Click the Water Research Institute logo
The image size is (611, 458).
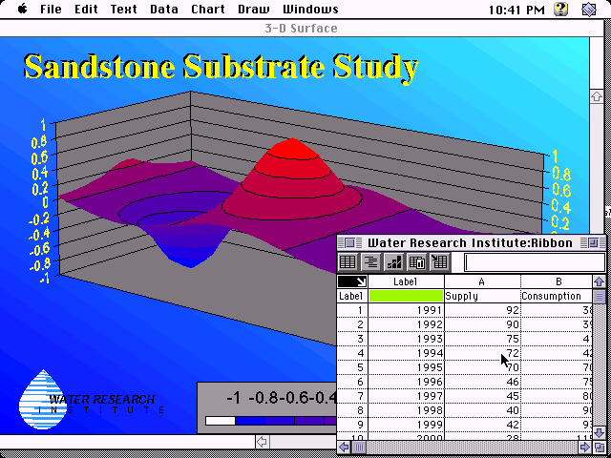(x=91, y=400)
